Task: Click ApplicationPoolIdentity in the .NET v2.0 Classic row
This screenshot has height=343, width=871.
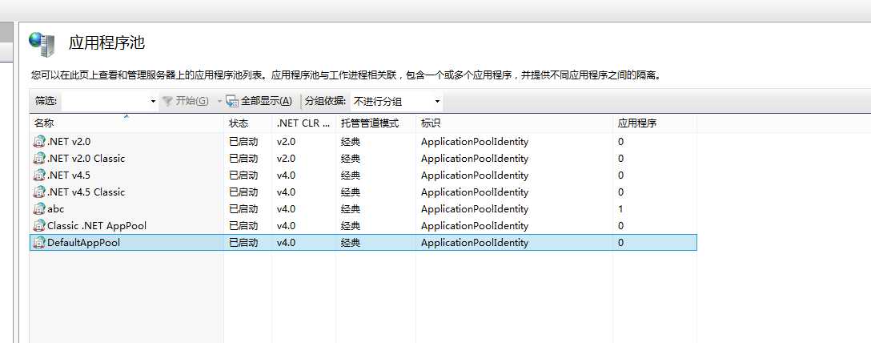Action: coord(475,159)
